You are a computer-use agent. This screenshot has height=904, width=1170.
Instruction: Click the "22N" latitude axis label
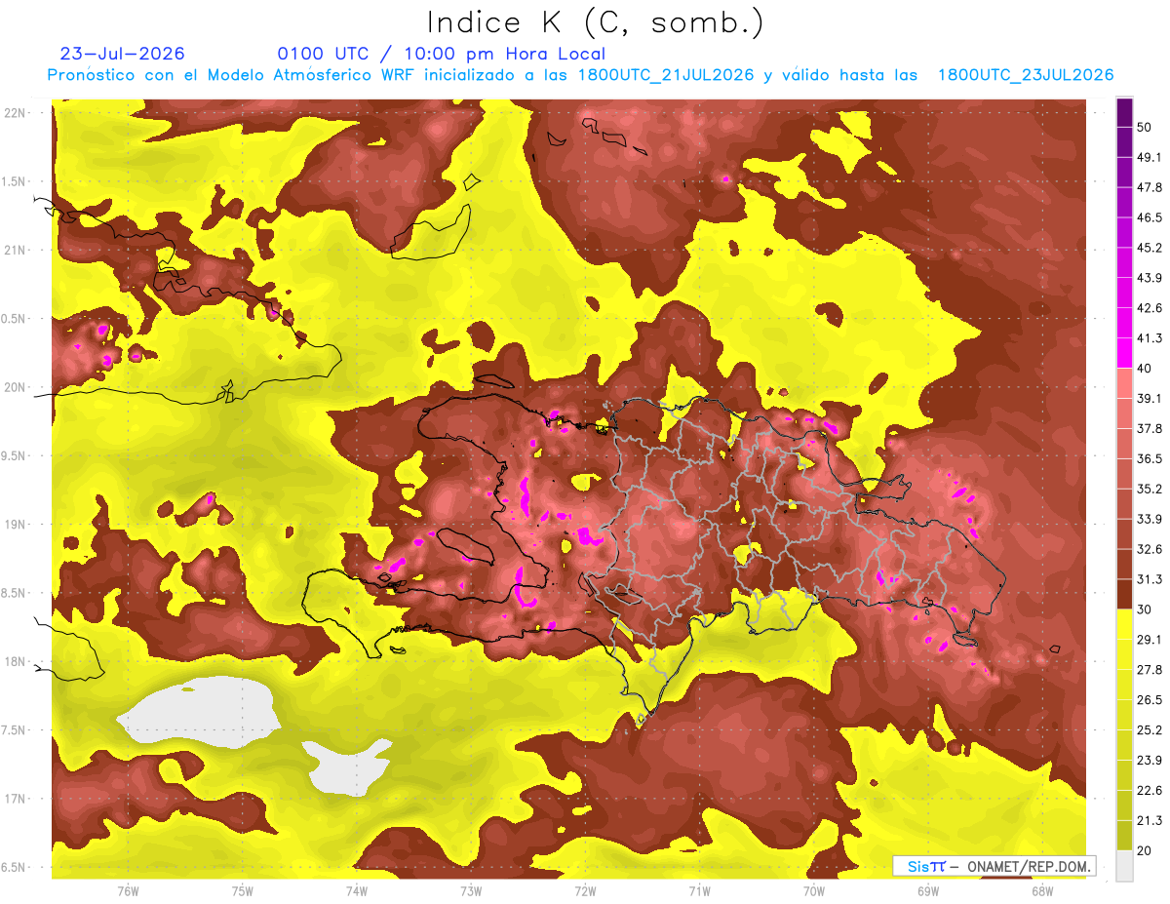click(x=14, y=113)
